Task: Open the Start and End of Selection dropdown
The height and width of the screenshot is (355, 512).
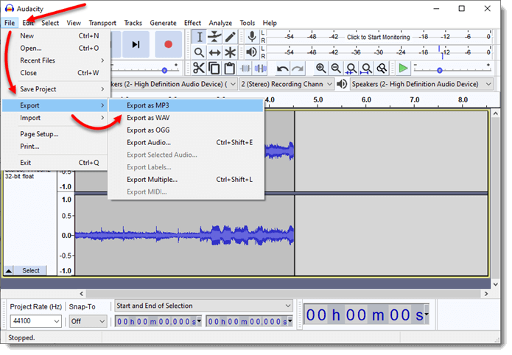Action: click(x=204, y=306)
